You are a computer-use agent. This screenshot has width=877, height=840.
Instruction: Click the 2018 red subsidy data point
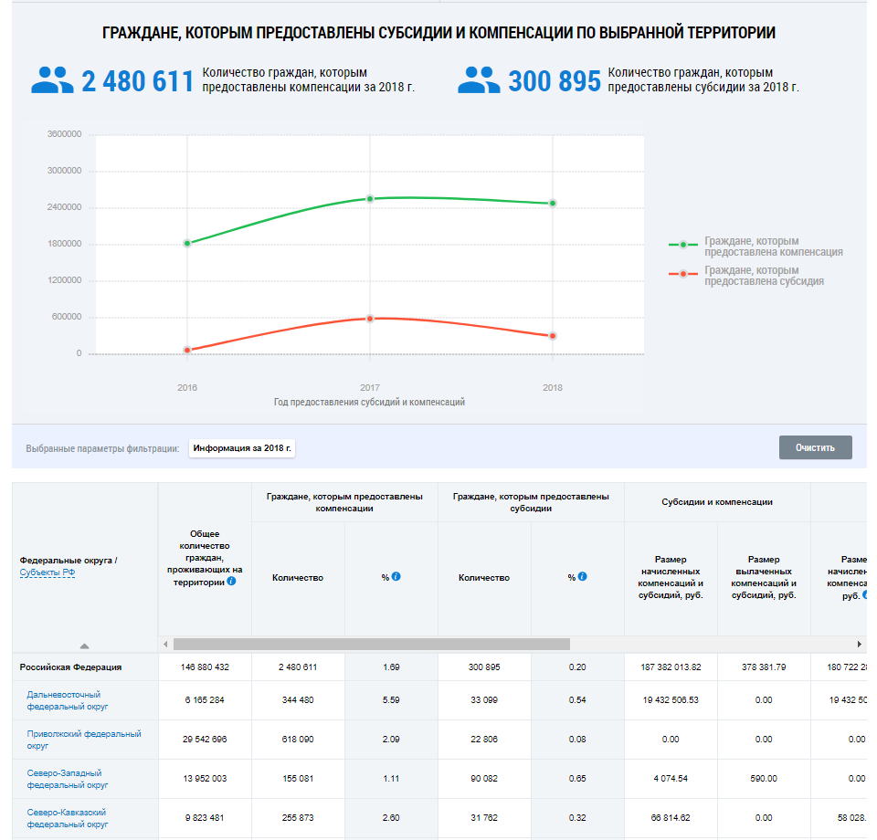tap(552, 336)
